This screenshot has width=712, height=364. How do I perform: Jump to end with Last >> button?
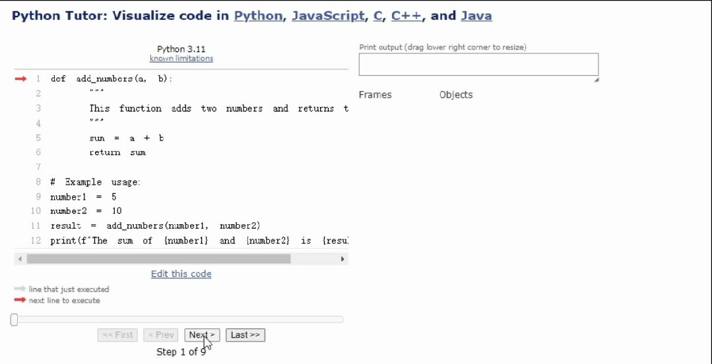(x=245, y=335)
